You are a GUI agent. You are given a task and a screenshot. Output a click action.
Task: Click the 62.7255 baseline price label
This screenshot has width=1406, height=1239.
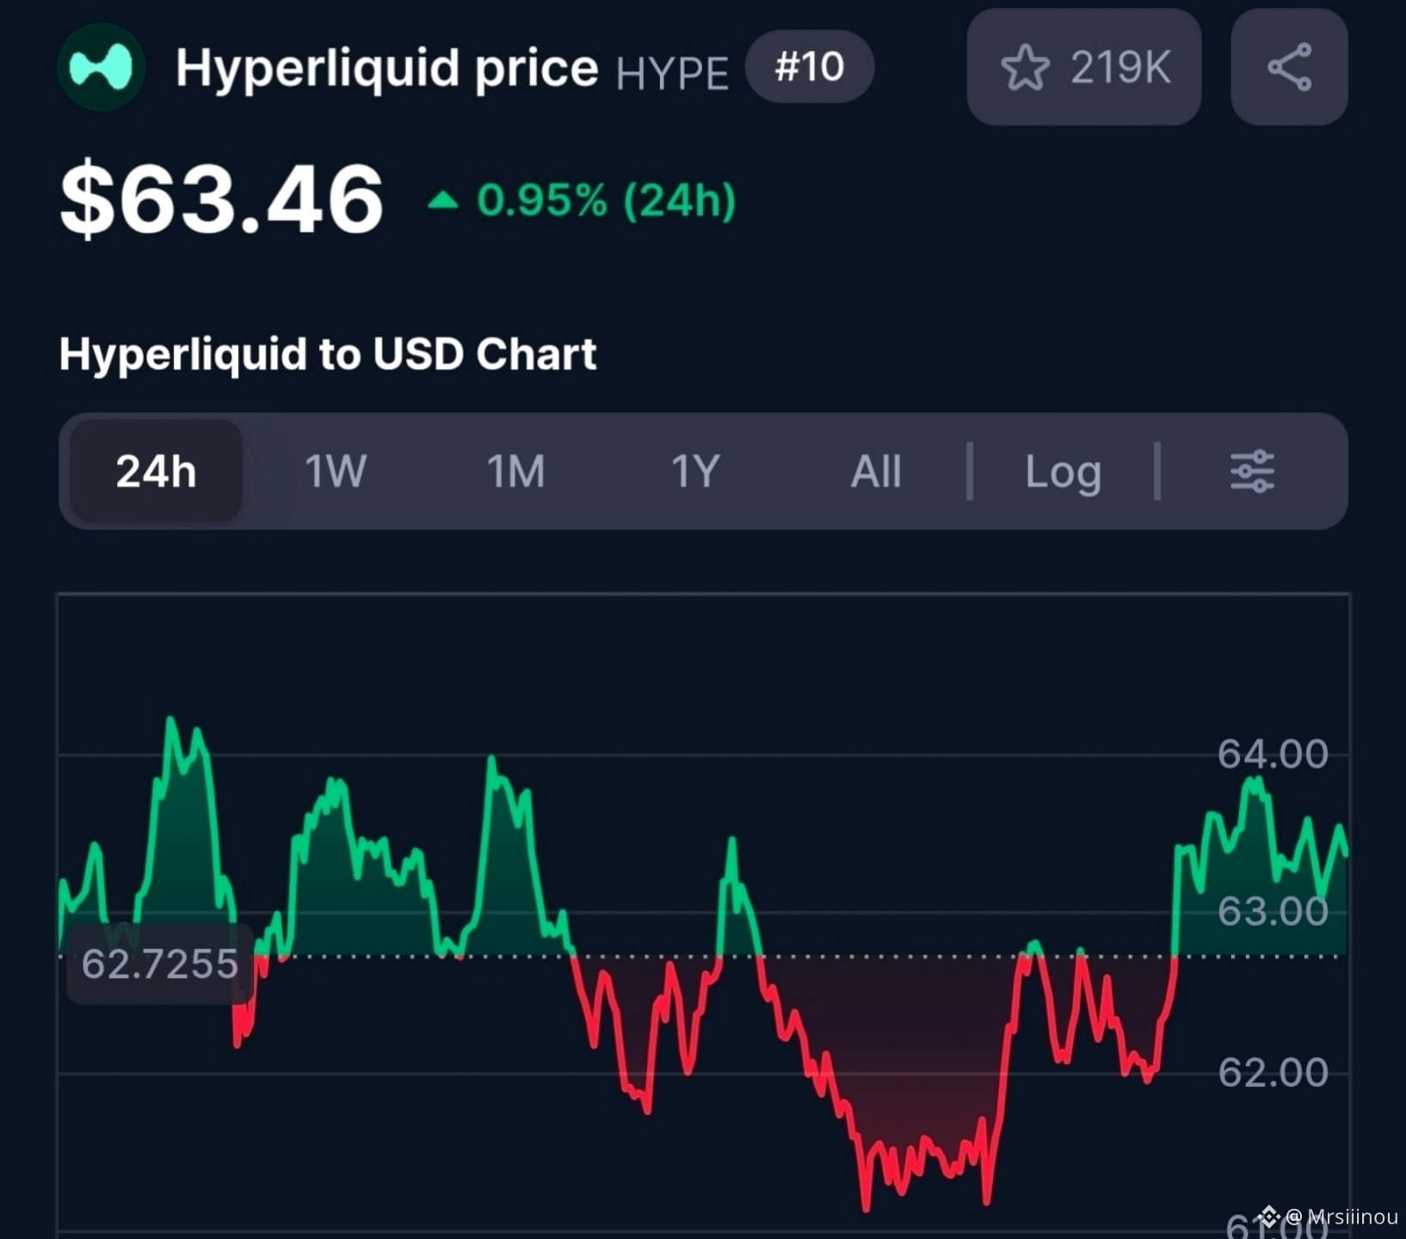(159, 964)
